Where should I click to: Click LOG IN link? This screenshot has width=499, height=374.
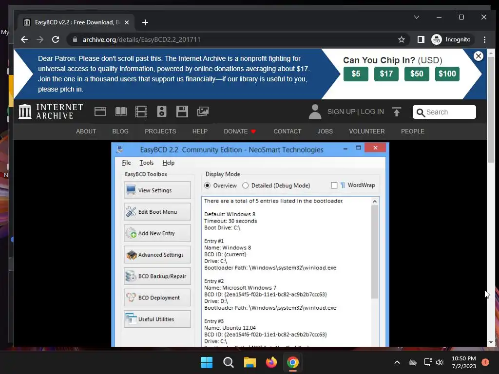(x=372, y=112)
